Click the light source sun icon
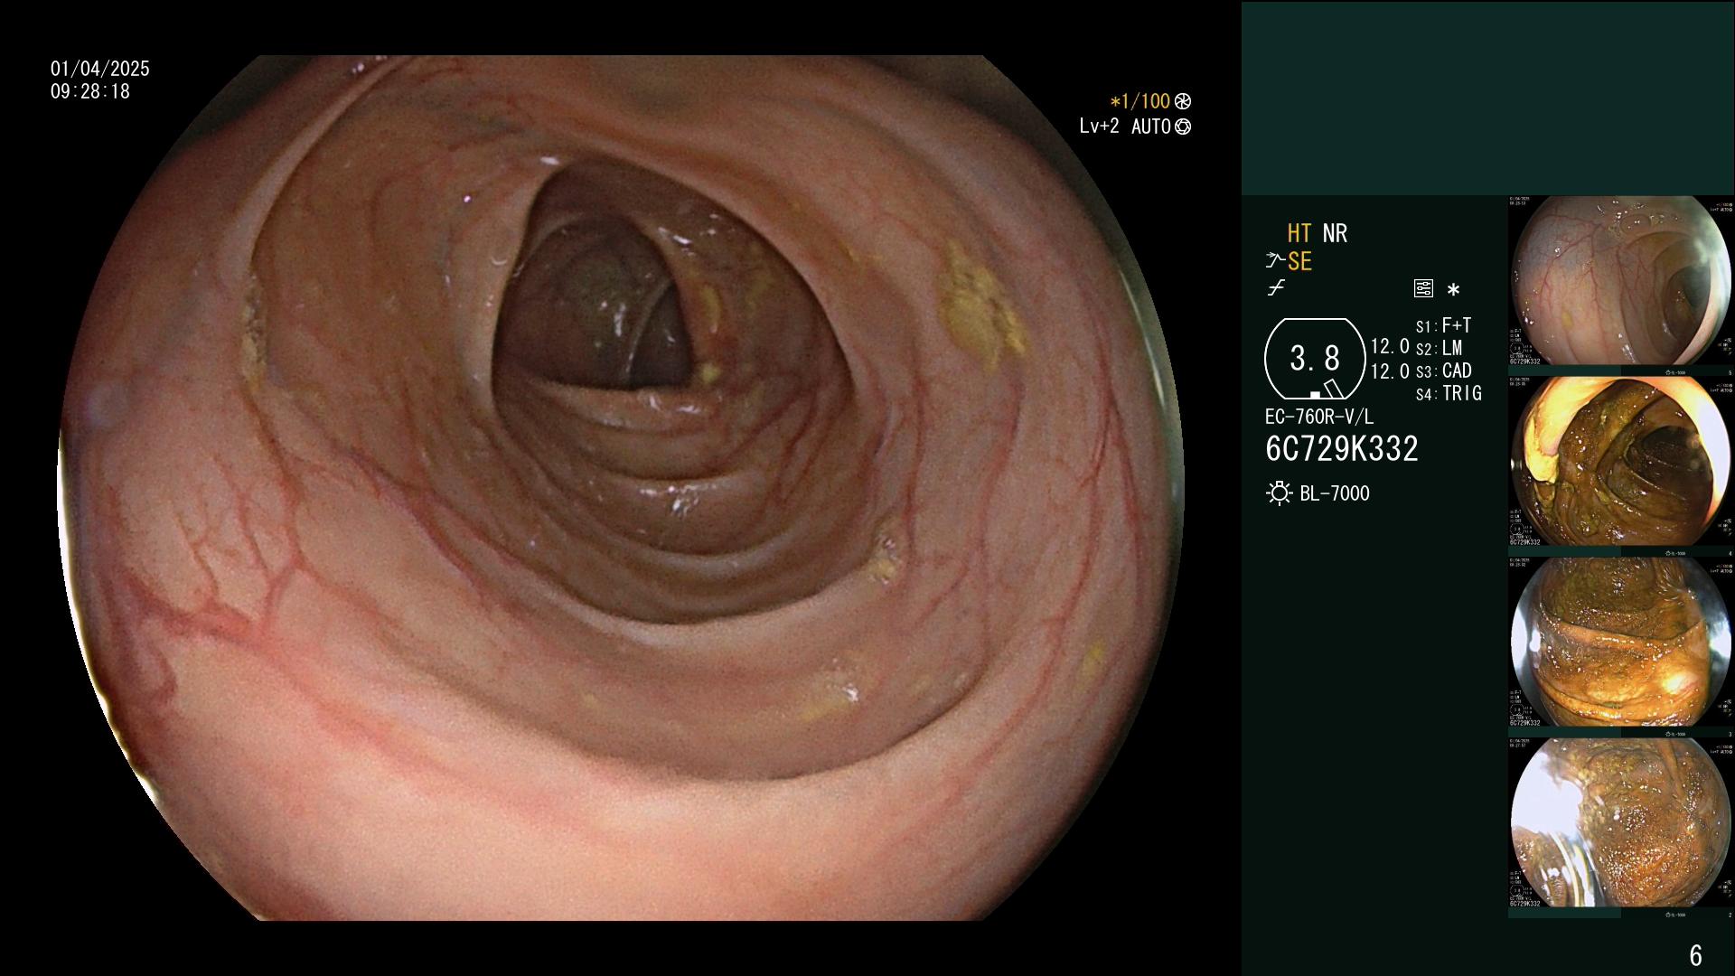 click(1279, 493)
